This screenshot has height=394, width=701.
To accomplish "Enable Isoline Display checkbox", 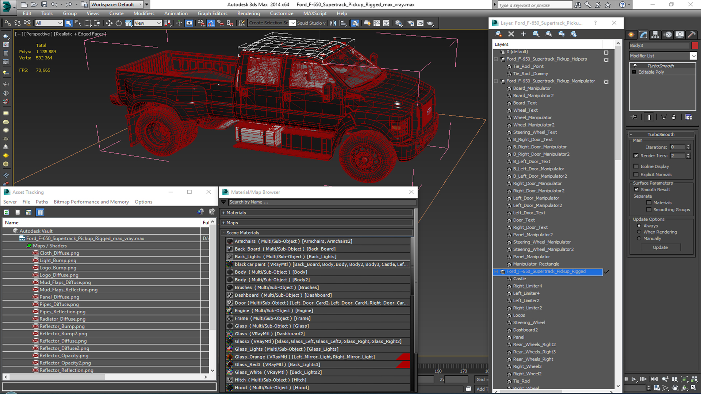I will [x=636, y=166].
